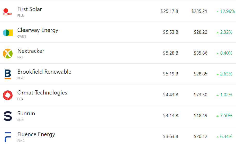This screenshot has height=147, width=236.
Task: Go to Brookfield Renewable details
Action: tap(44, 72)
